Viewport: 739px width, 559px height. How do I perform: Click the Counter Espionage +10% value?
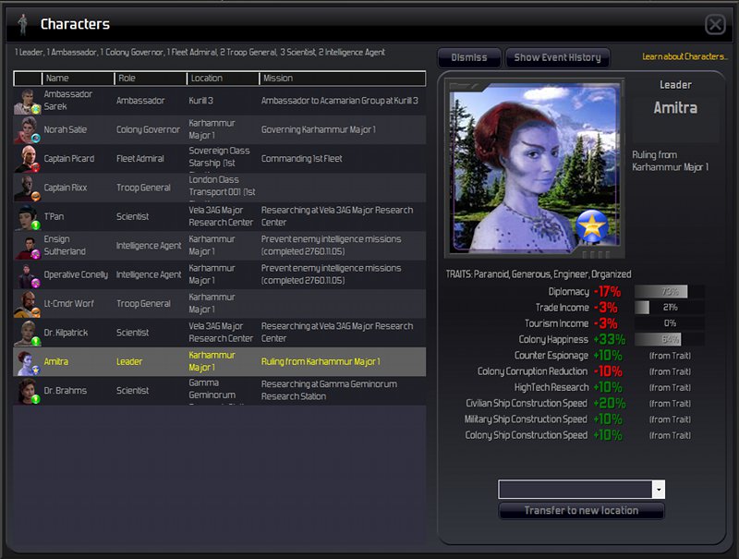click(x=608, y=356)
